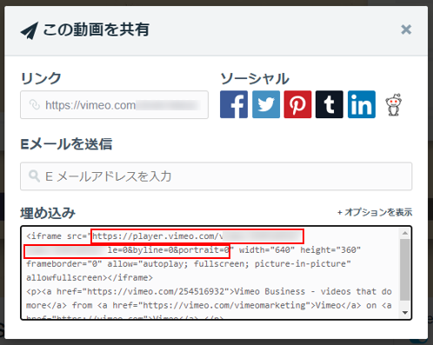The image size is (433, 345).
Task: Click the この動画を共有 dialog title
Action: tap(97, 30)
